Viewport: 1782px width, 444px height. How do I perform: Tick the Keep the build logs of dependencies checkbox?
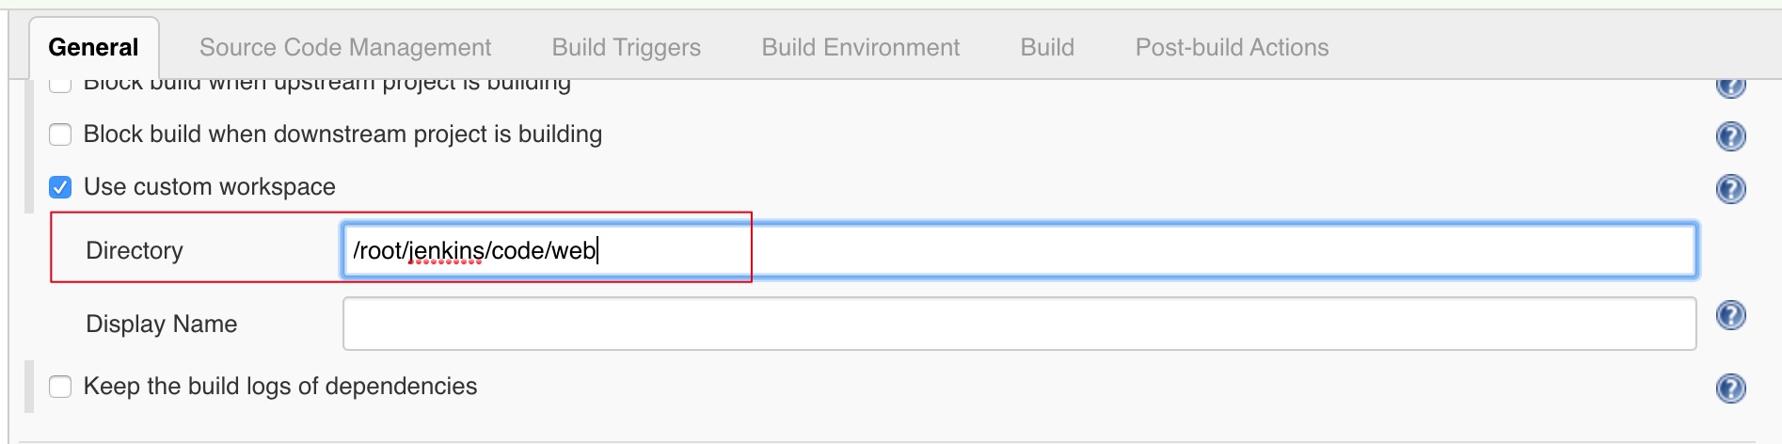60,387
